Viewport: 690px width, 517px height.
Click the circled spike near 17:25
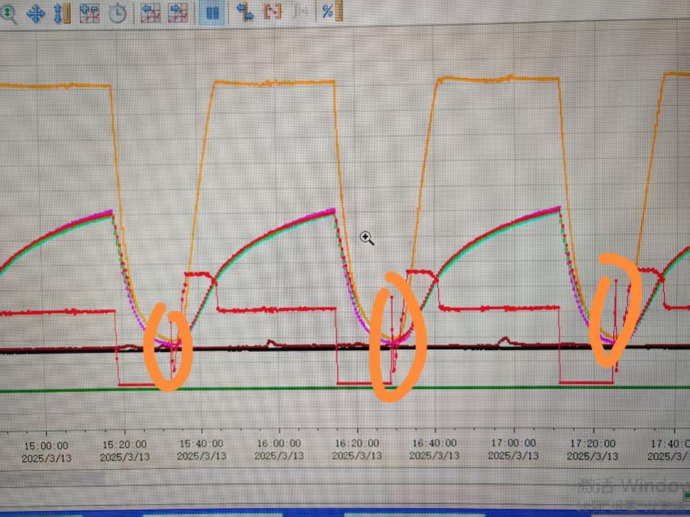click(615, 313)
